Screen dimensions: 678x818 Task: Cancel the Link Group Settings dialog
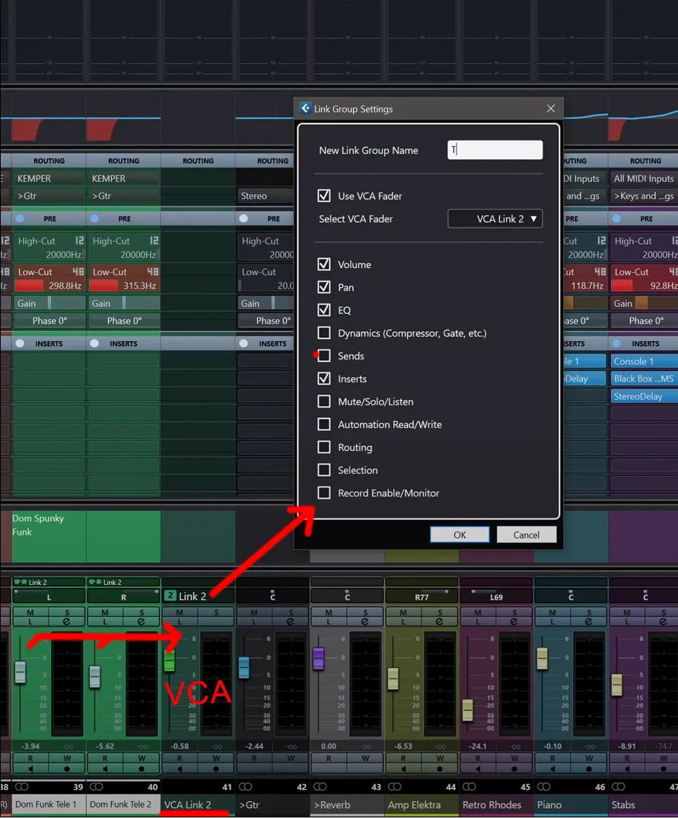coord(527,535)
